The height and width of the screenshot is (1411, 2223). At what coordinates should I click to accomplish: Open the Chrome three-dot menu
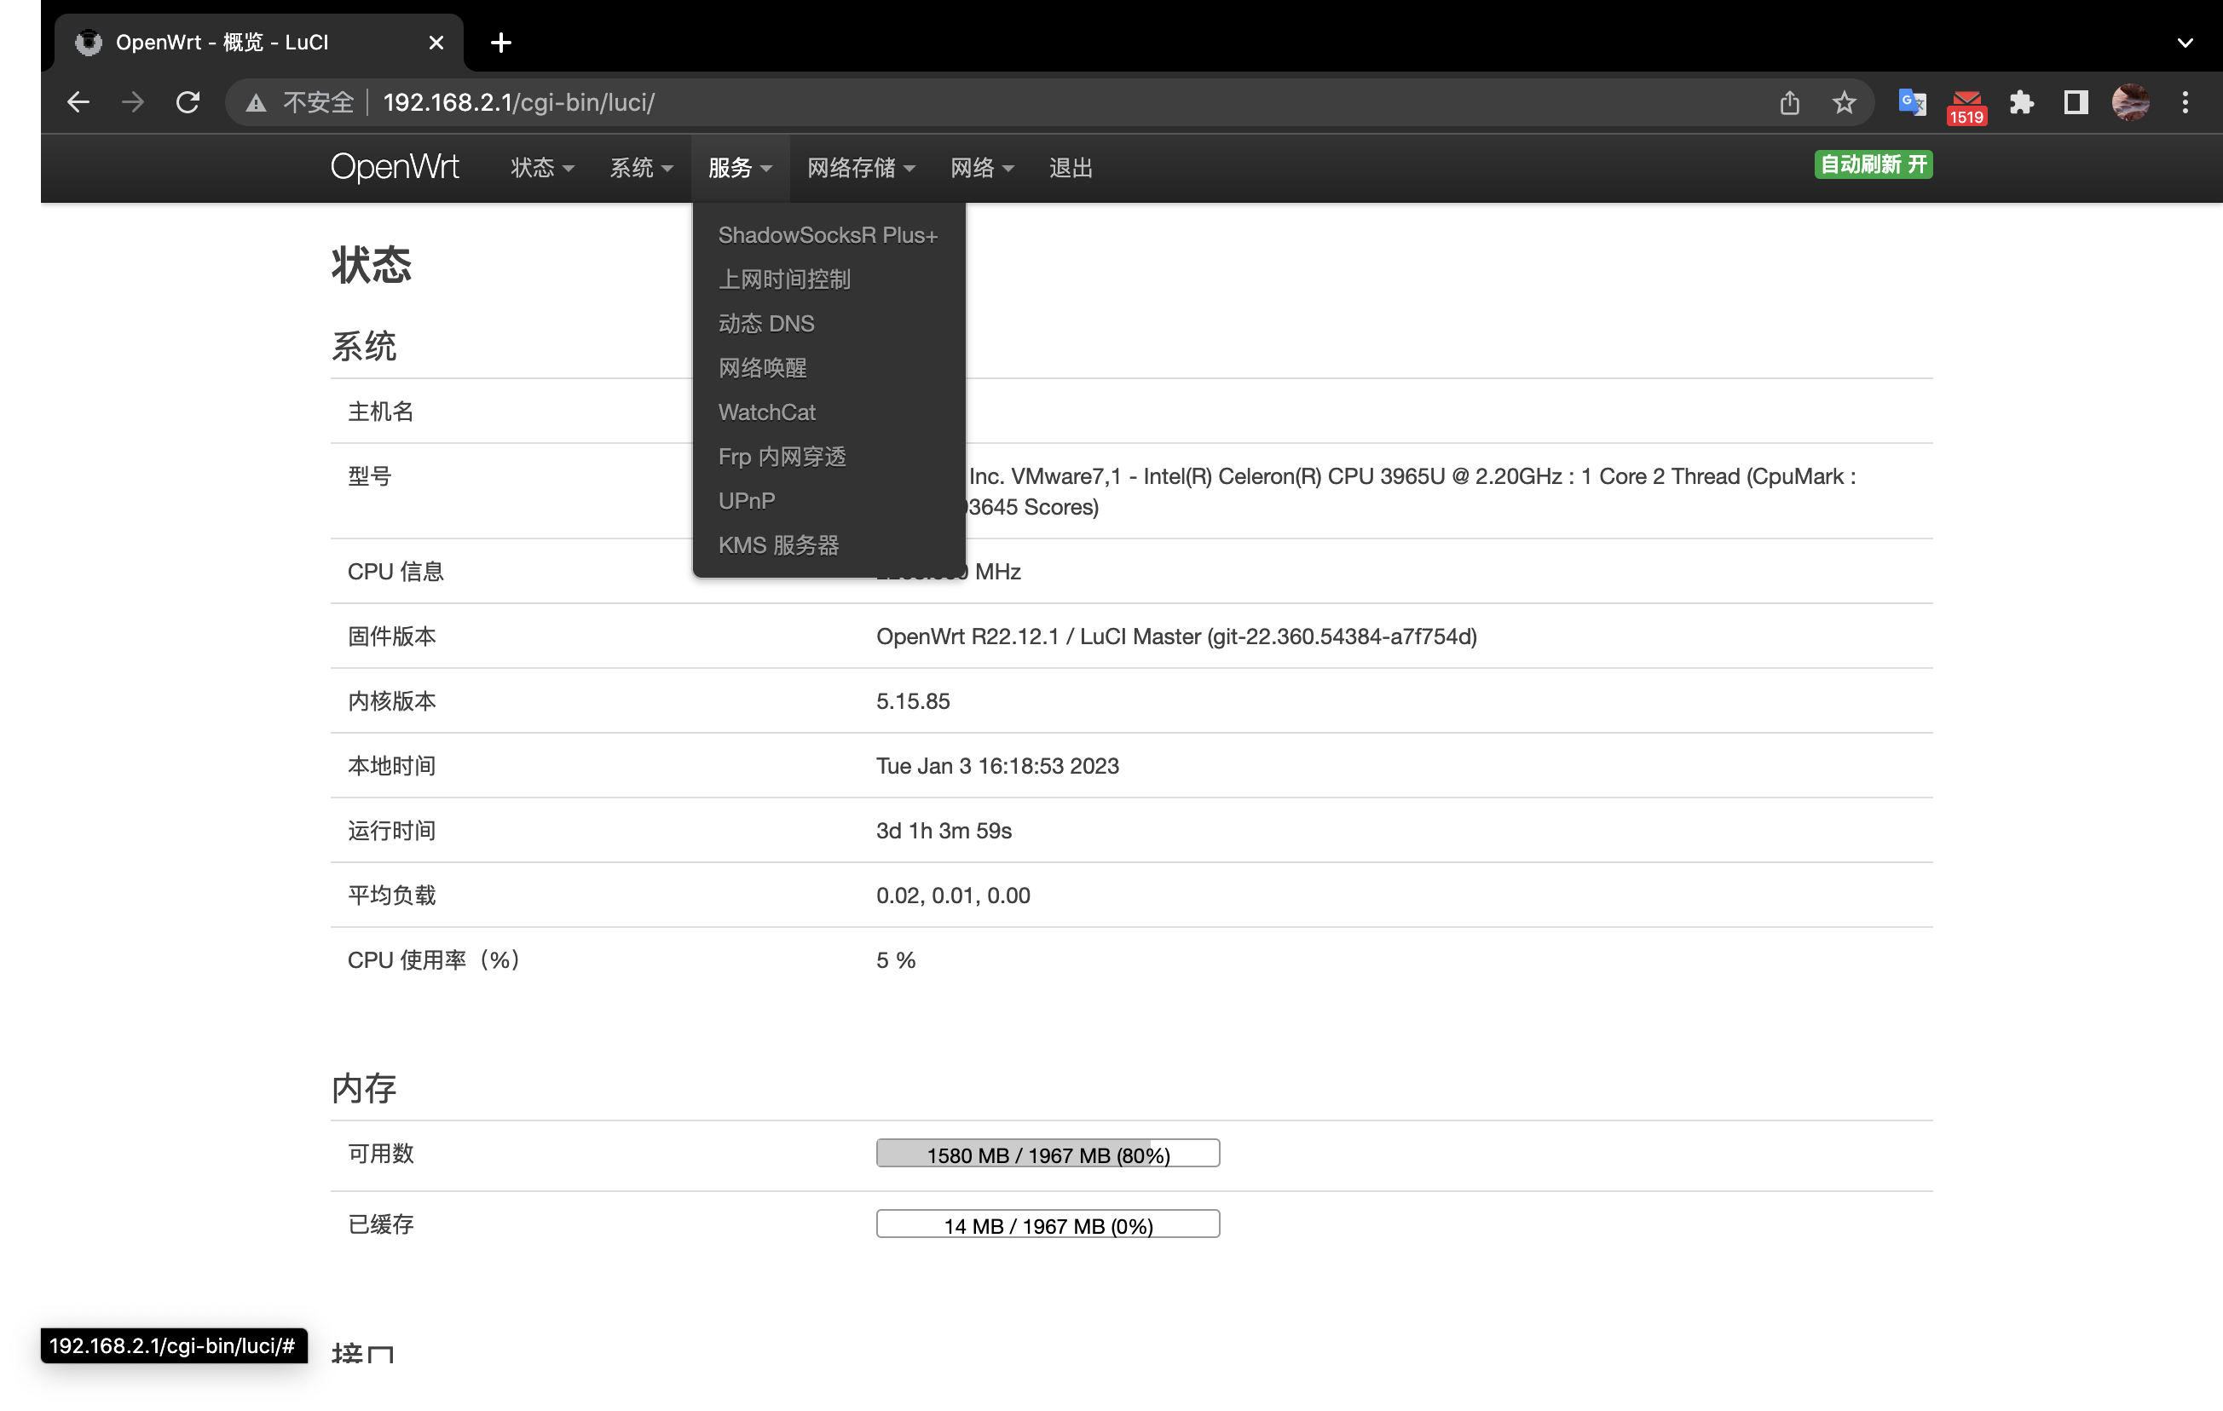tap(2185, 102)
